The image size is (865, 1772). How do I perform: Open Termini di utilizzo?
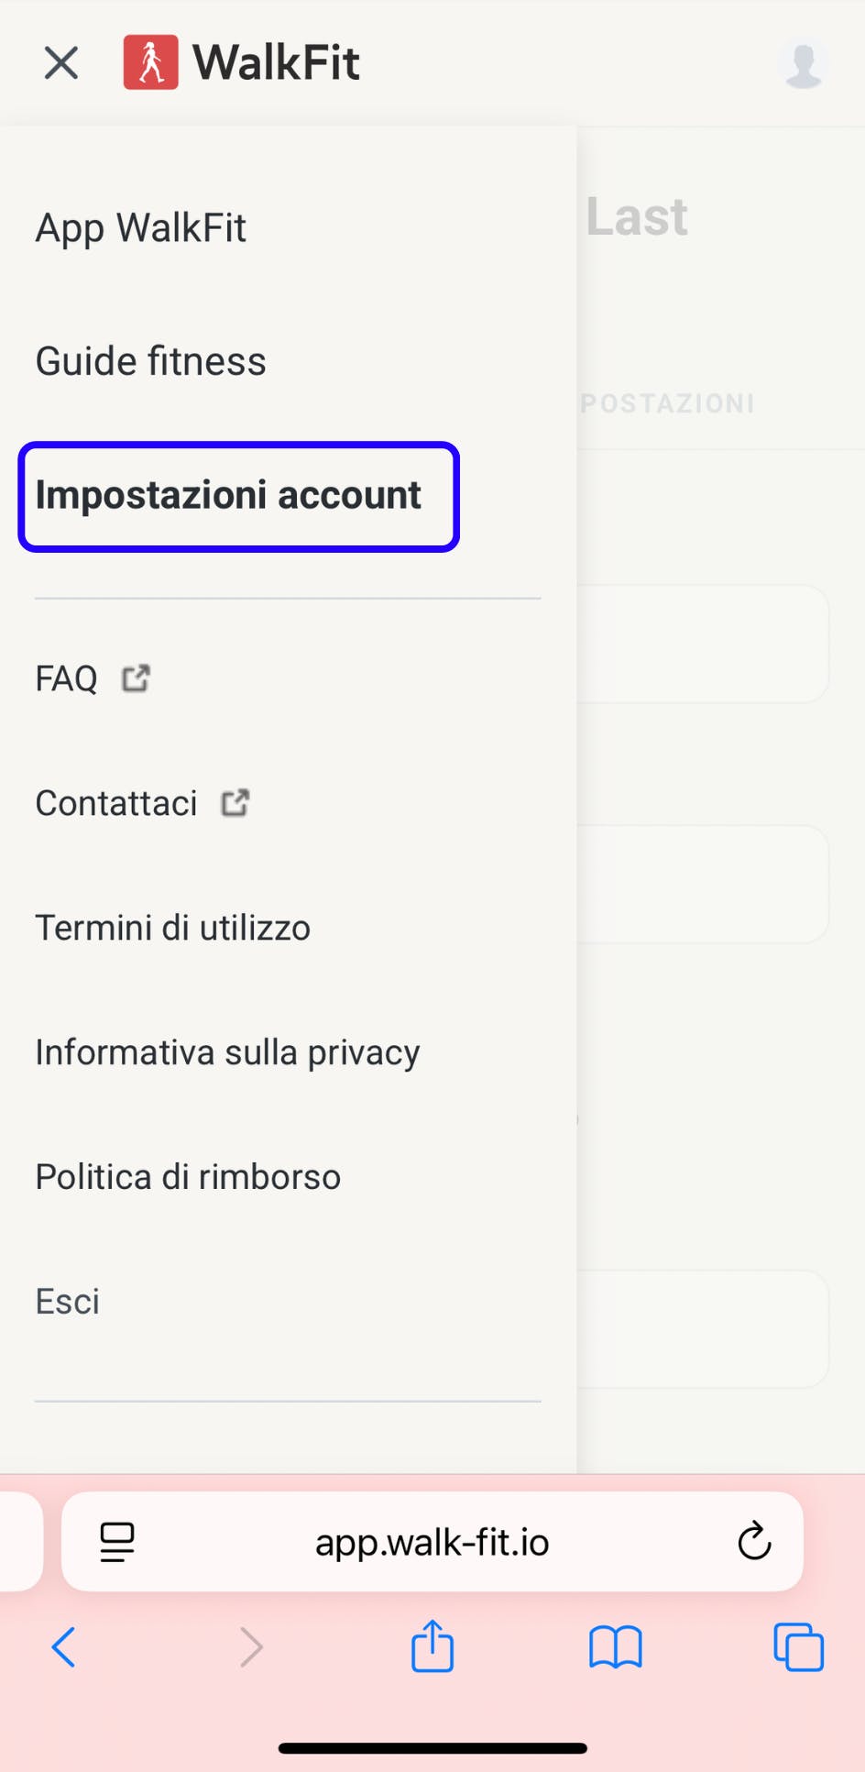(173, 928)
